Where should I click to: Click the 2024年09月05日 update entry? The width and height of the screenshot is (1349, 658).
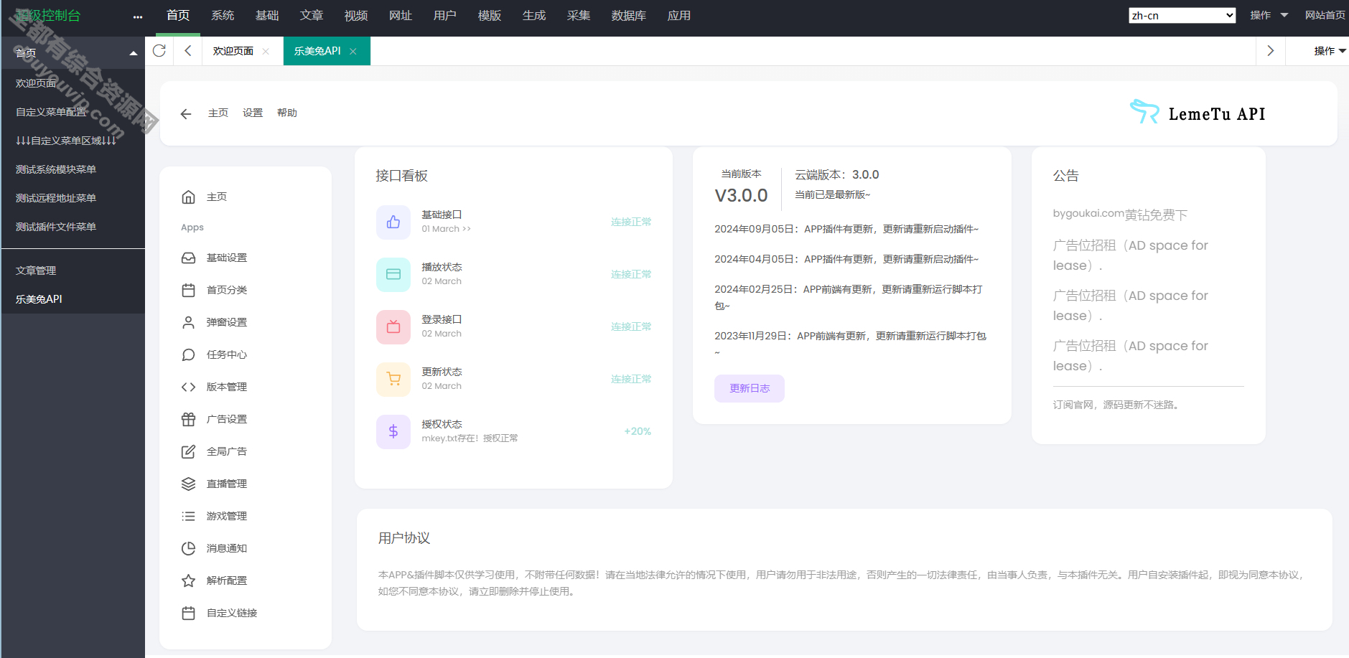click(x=846, y=229)
